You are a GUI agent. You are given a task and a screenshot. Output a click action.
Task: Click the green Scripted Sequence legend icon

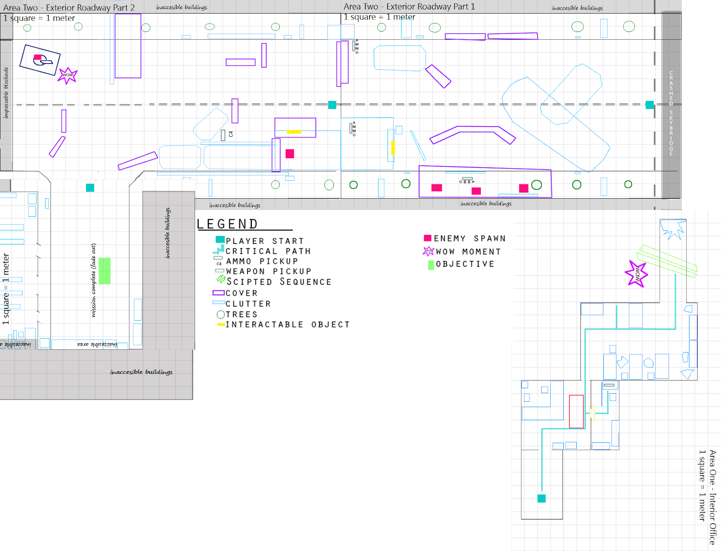(x=221, y=280)
